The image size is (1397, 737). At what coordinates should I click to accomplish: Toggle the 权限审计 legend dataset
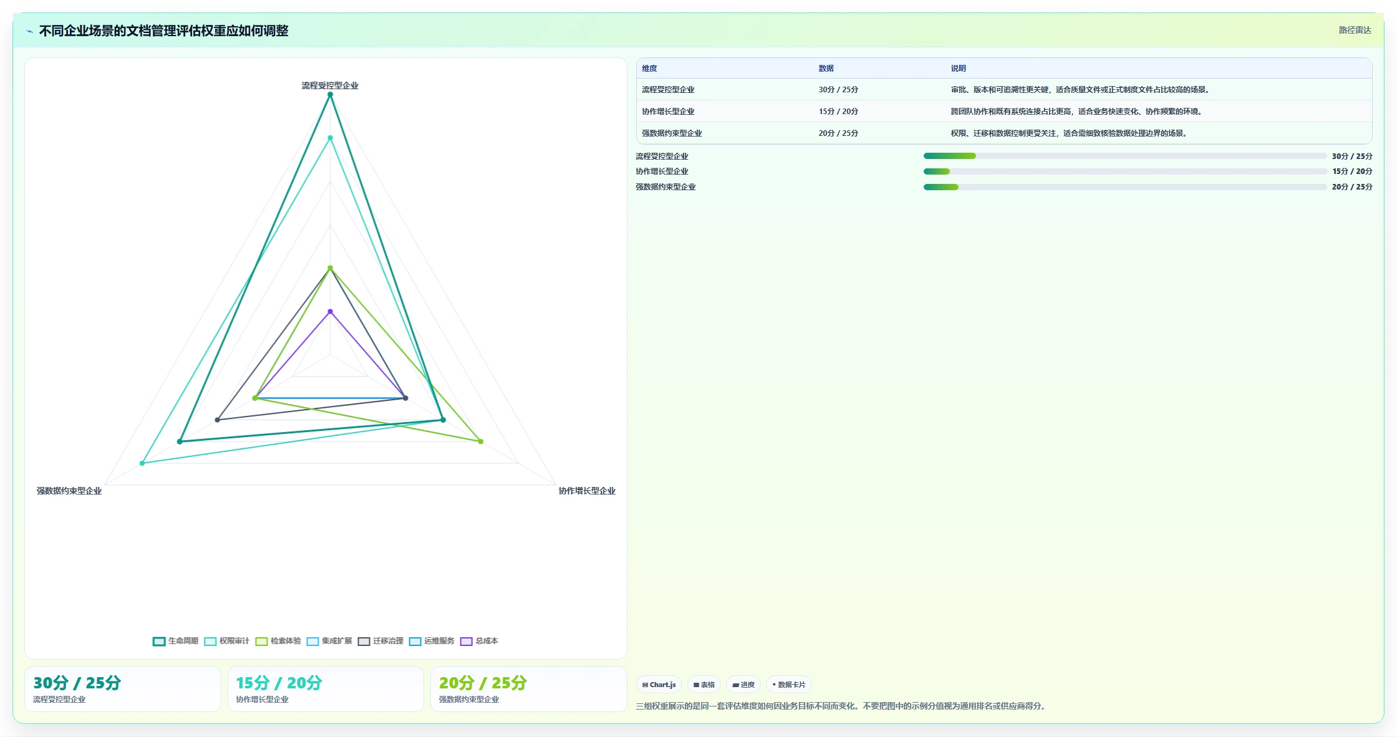pyautogui.click(x=226, y=641)
